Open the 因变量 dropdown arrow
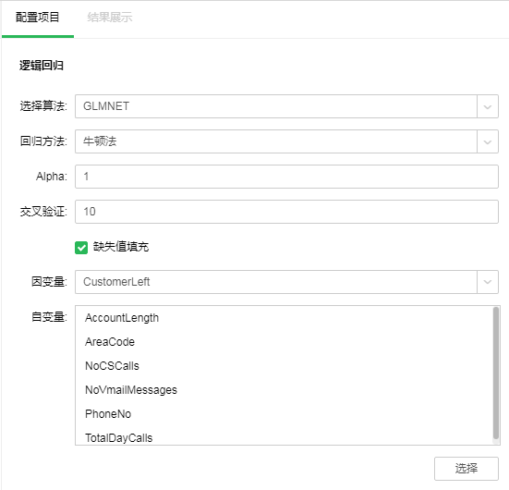The height and width of the screenshot is (490, 509). (x=487, y=282)
